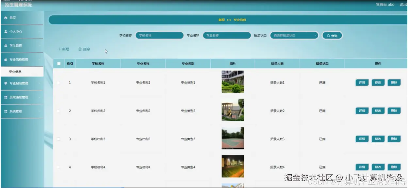
Task: Open the playground thumbnail in row 2
Action: (233, 110)
